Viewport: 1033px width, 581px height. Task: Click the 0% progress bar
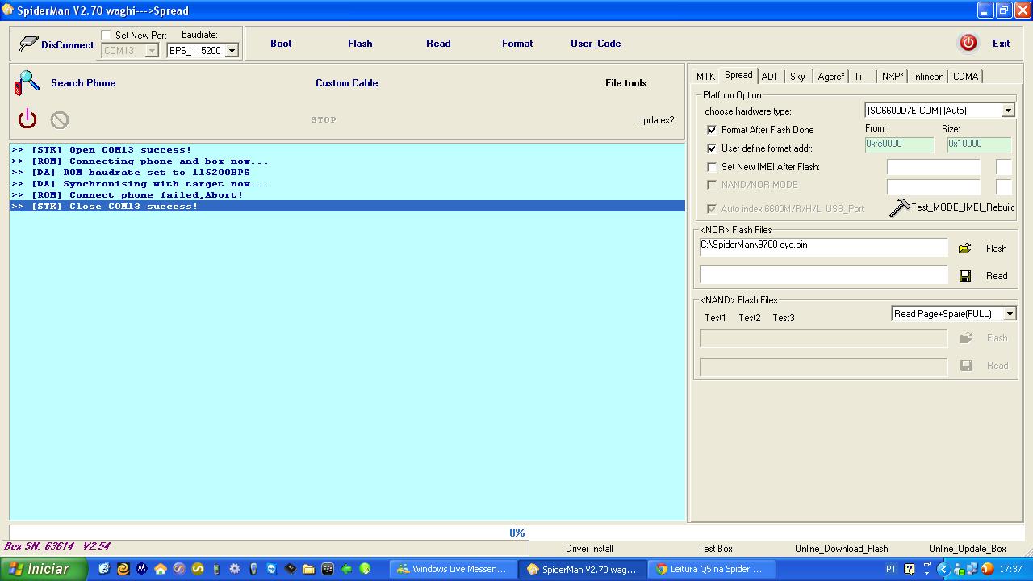[x=516, y=533]
